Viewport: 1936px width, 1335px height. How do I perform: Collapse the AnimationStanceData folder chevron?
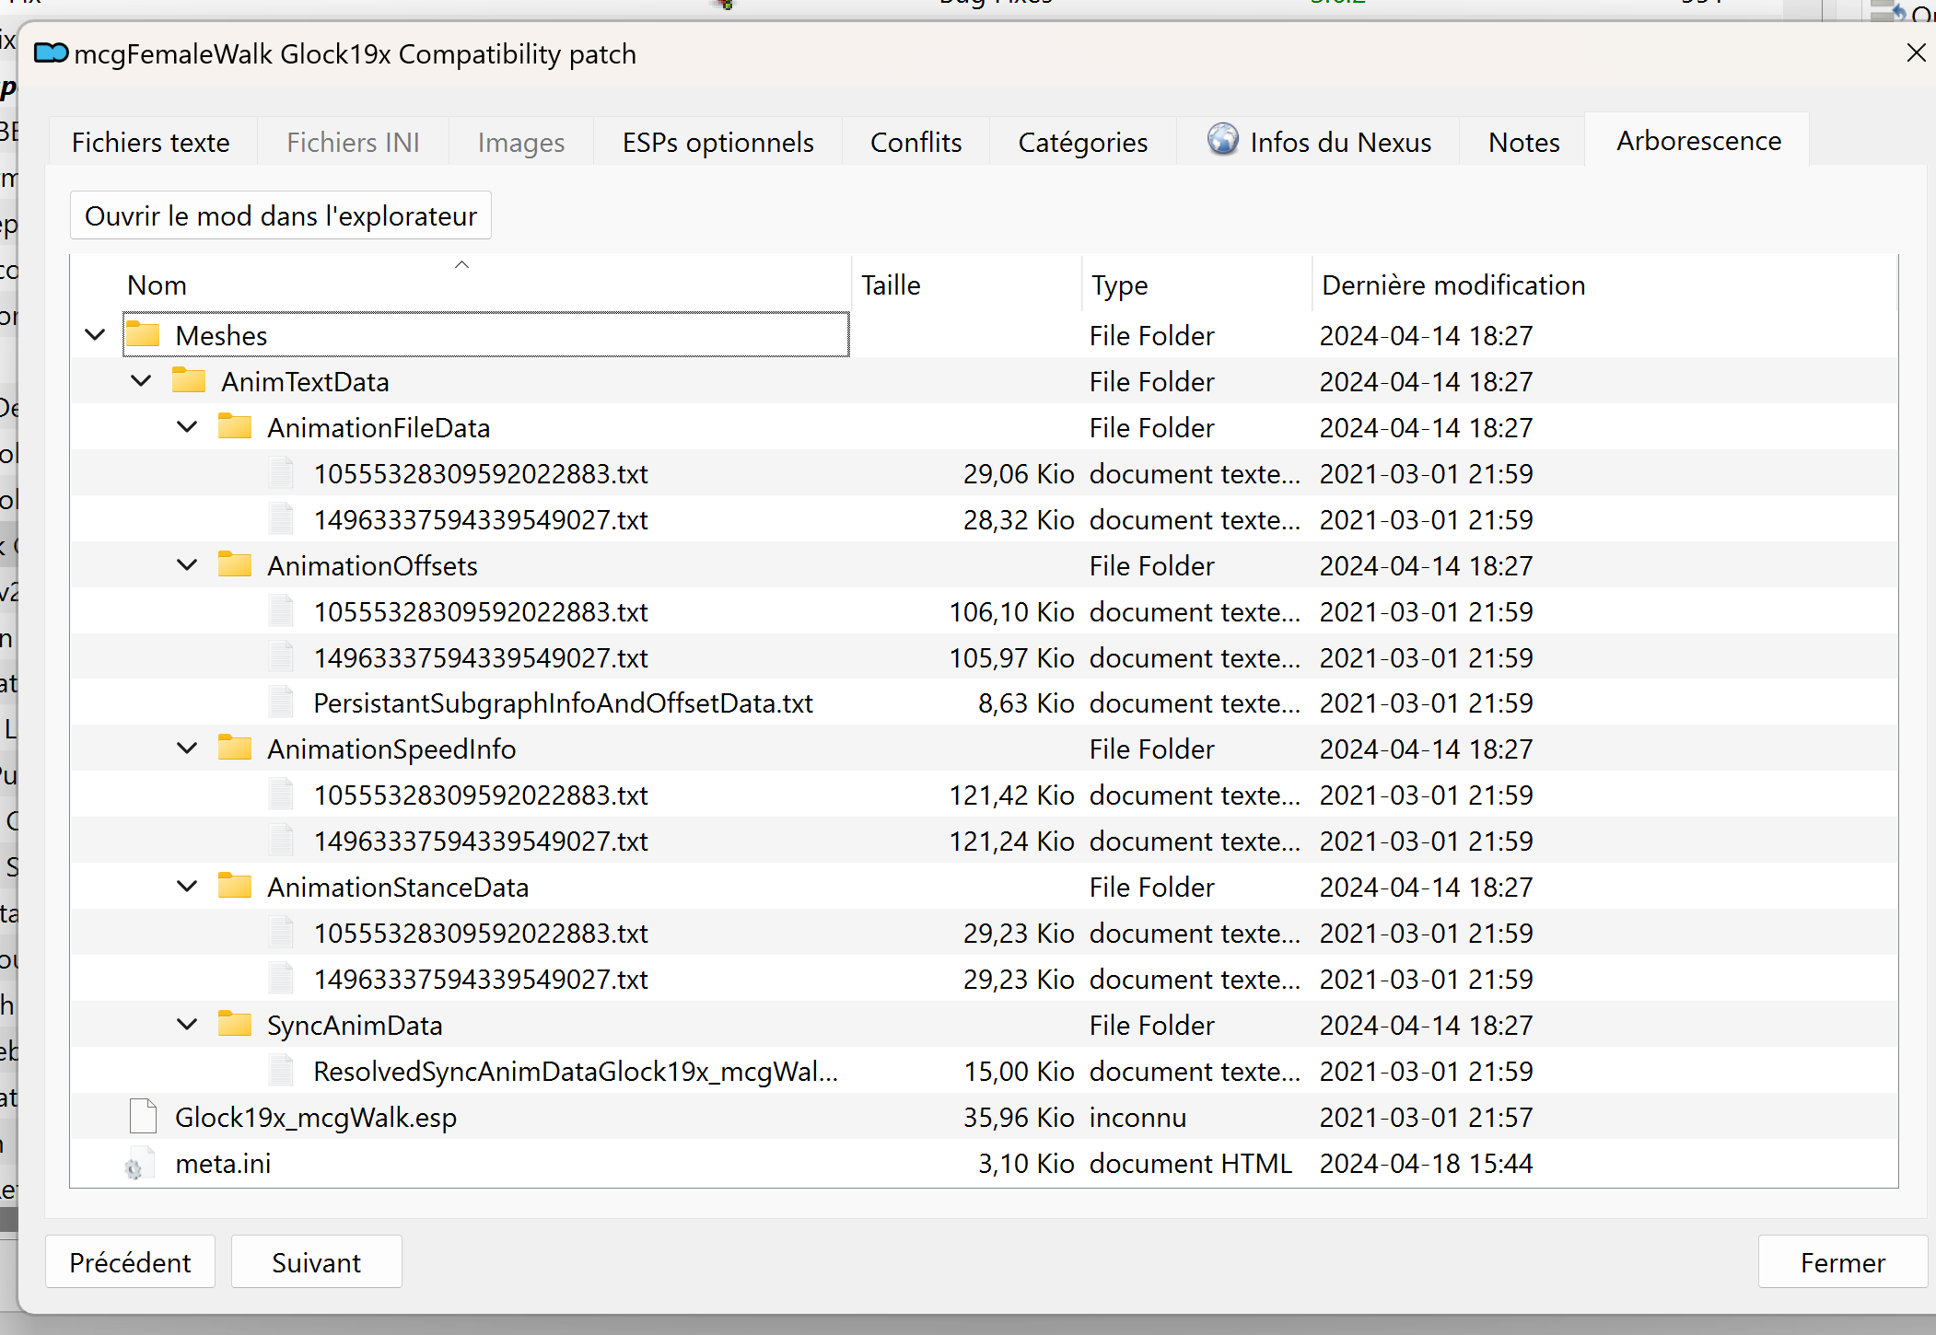coord(187,886)
